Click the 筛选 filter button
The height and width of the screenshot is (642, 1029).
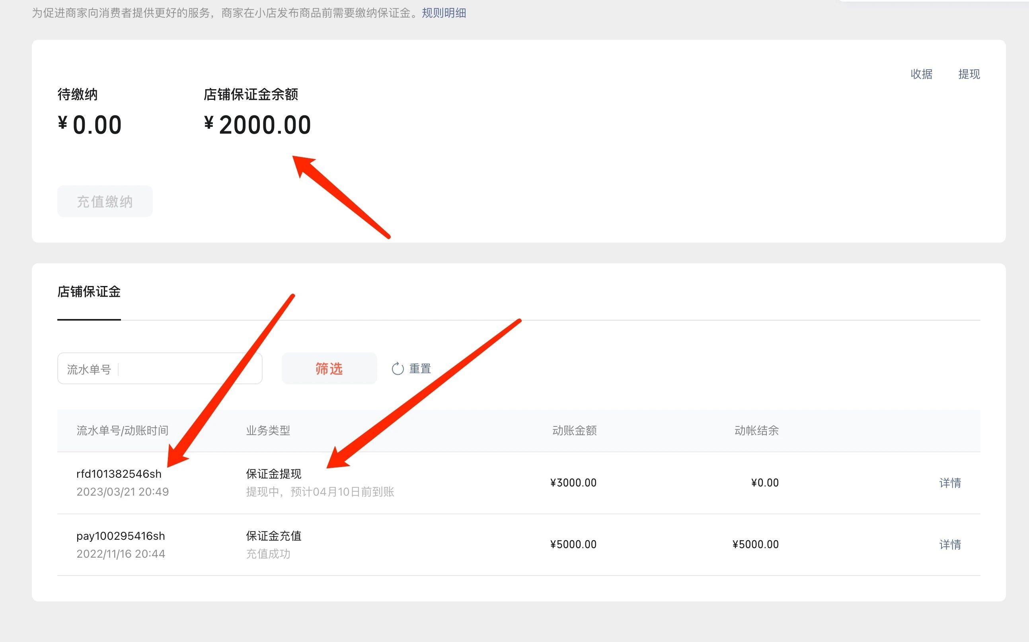click(329, 369)
